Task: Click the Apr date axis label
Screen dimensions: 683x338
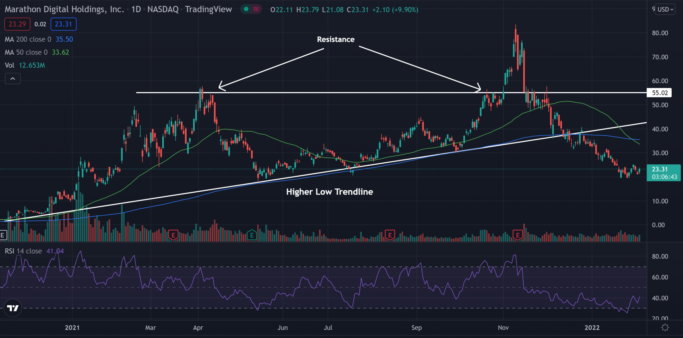Action: click(198, 327)
